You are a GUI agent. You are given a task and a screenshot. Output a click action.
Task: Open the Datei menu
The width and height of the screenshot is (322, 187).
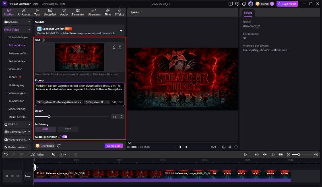tap(36, 4)
